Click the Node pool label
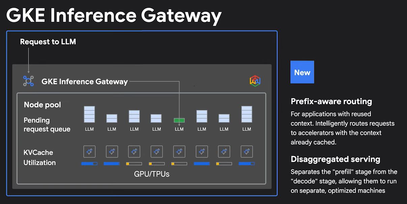 pyautogui.click(x=42, y=105)
